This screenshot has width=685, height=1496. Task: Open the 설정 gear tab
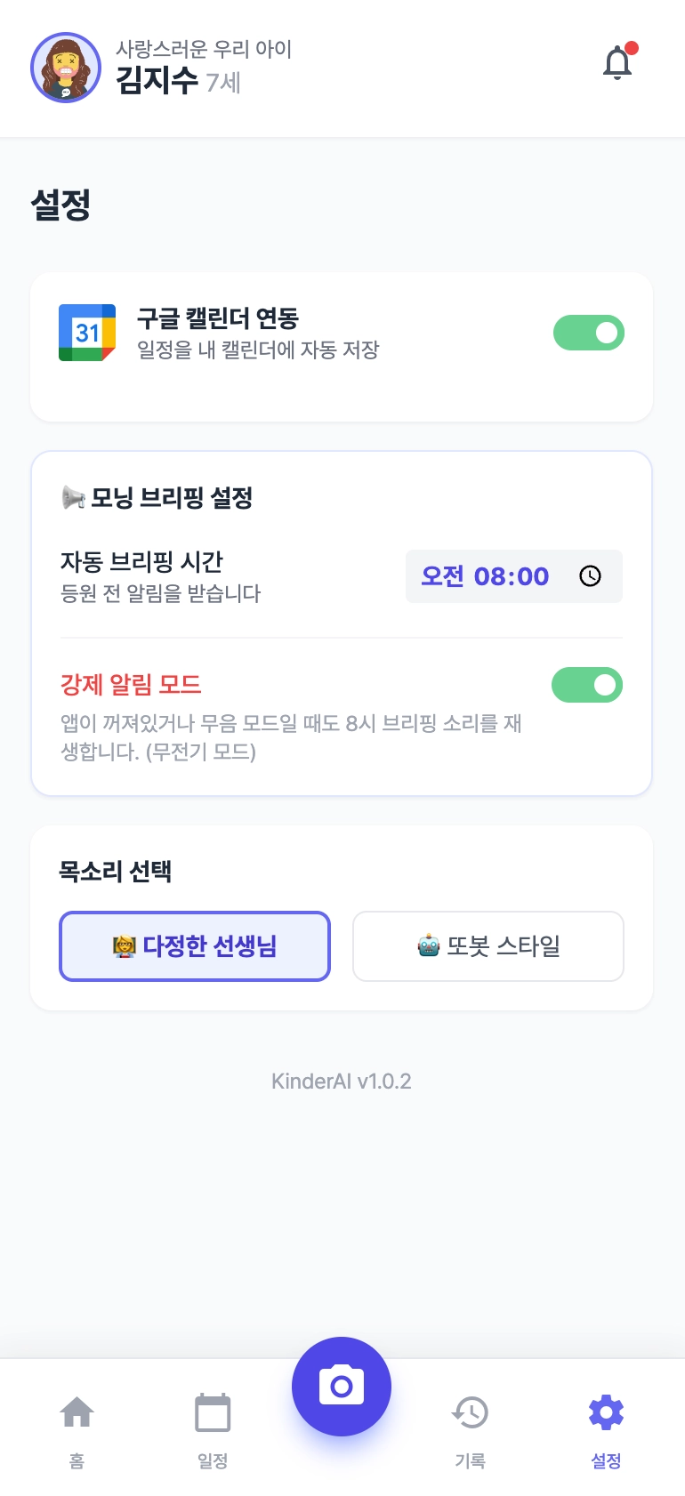coord(606,1427)
